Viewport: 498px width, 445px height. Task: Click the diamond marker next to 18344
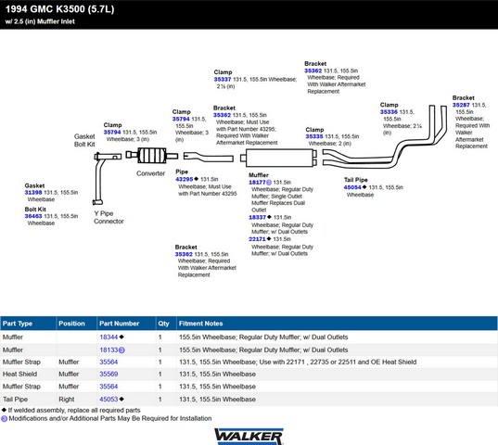click(x=121, y=337)
